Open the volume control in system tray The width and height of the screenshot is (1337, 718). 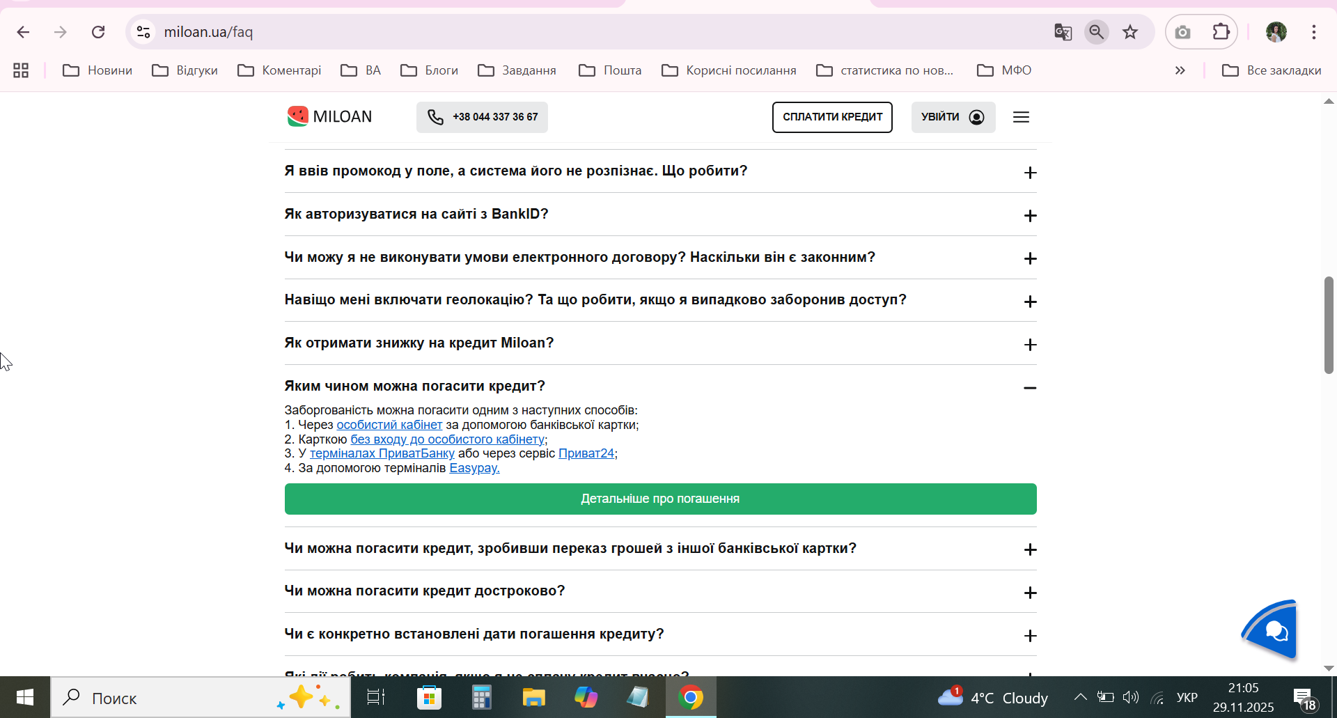[x=1131, y=697]
